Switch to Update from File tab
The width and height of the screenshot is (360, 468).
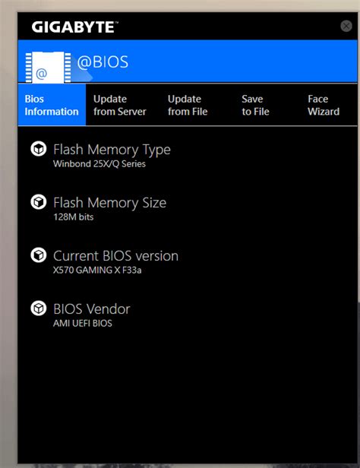click(x=188, y=105)
